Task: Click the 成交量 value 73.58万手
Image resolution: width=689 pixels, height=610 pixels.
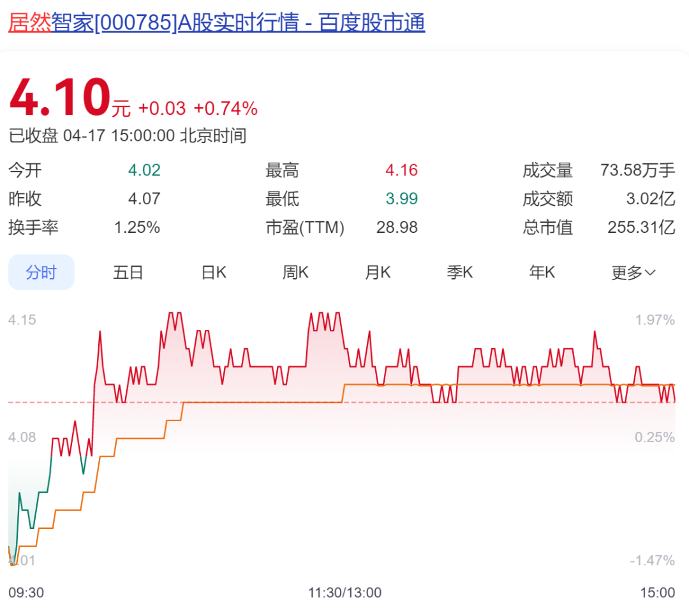Action: pyautogui.click(x=637, y=170)
